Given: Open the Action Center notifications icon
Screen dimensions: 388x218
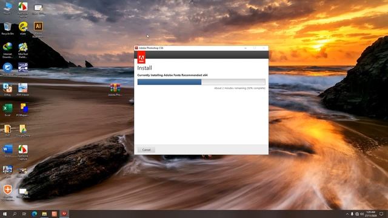Looking at the screenshot, I should [381, 214].
